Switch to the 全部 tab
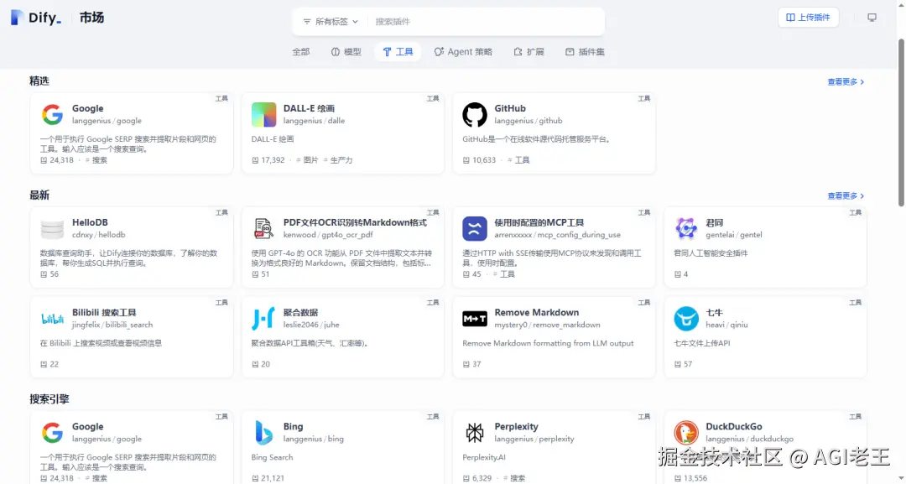 click(x=300, y=52)
